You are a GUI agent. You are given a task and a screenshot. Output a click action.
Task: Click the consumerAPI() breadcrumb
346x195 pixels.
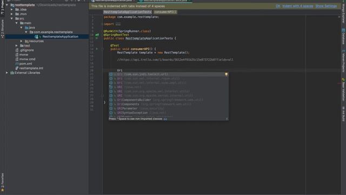coord(165,12)
